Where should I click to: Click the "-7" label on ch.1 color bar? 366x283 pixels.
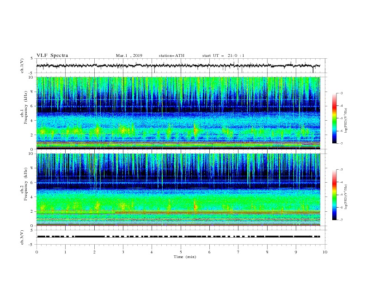(341, 143)
